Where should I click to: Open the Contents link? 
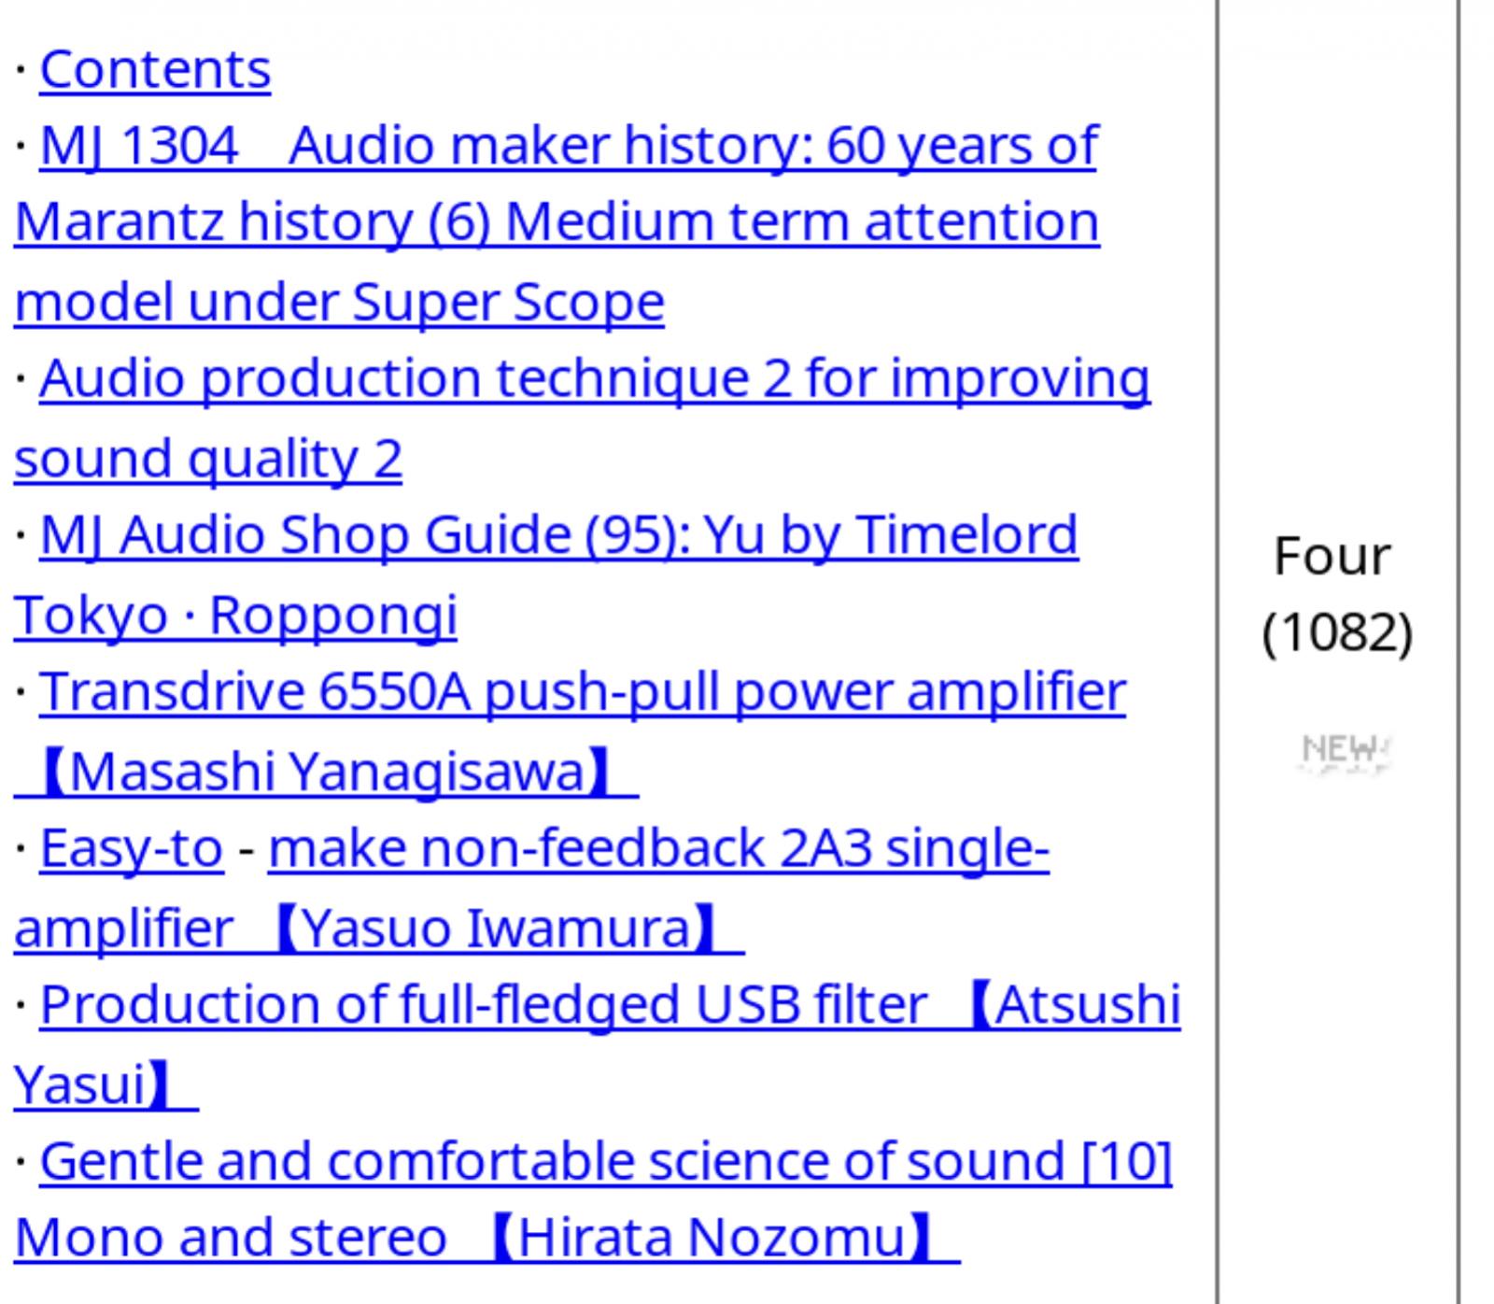pyautogui.click(x=155, y=69)
